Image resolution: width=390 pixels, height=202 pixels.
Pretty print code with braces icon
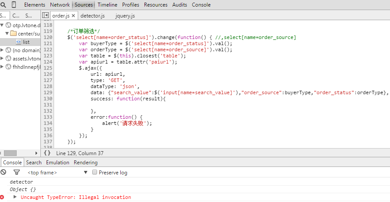point(47,153)
